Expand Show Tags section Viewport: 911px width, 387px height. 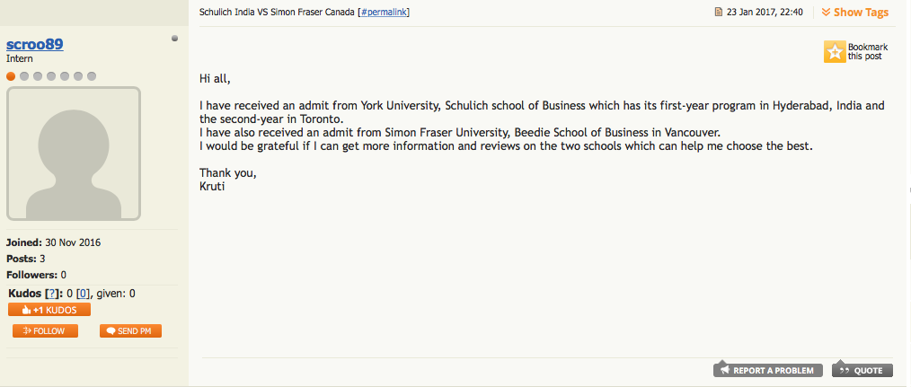pos(861,13)
